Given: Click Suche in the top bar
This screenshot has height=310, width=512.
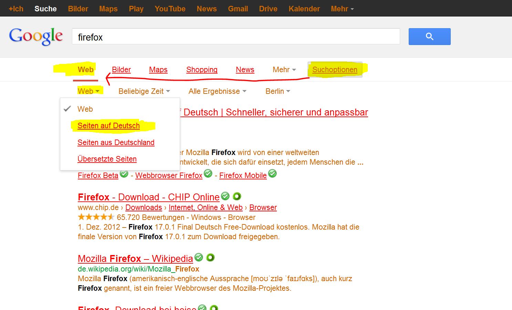Looking at the screenshot, I should click(45, 9).
